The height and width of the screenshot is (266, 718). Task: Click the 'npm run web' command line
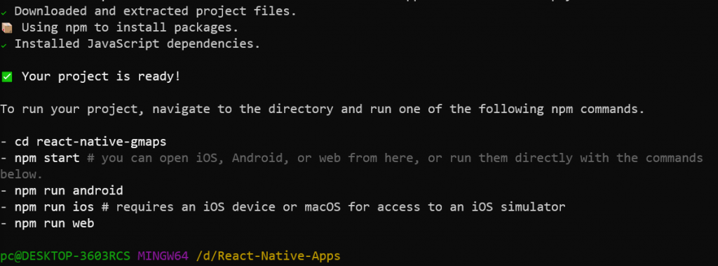tap(47, 223)
